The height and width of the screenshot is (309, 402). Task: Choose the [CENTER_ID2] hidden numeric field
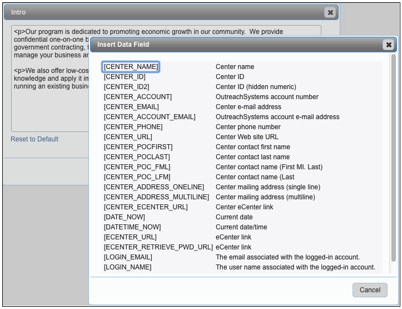tap(126, 87)
